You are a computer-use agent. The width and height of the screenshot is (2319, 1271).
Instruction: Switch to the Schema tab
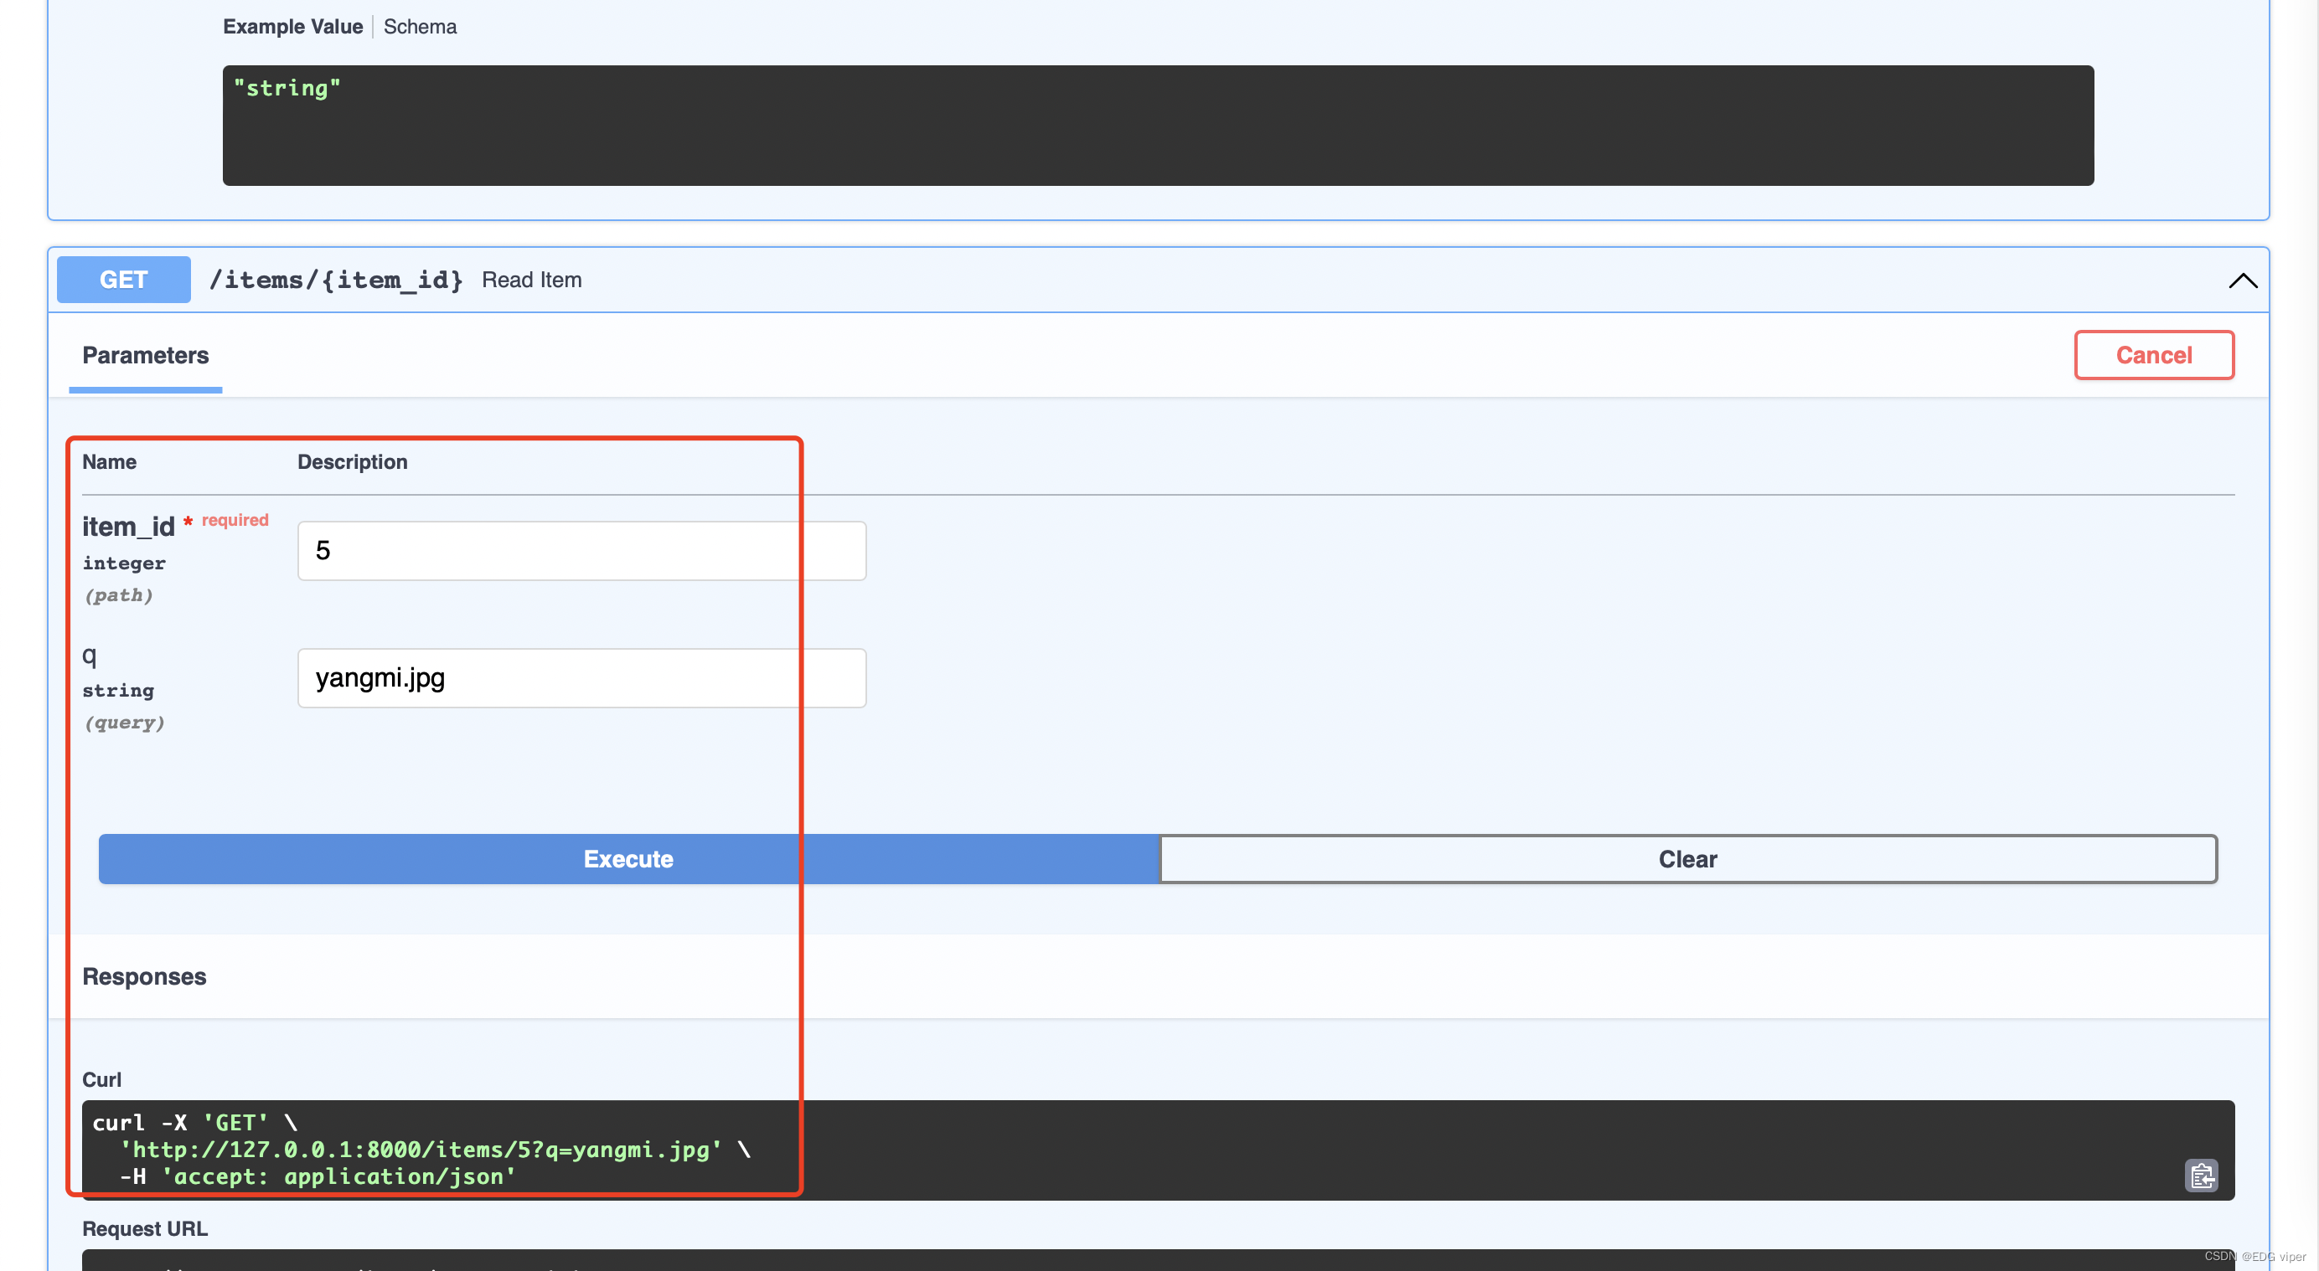tap(420, 27)
